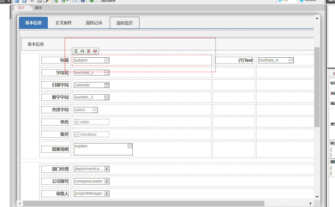Click the green cube icon in the toolbar
This screenshot has height=207, width=335.
pos(91,1)
